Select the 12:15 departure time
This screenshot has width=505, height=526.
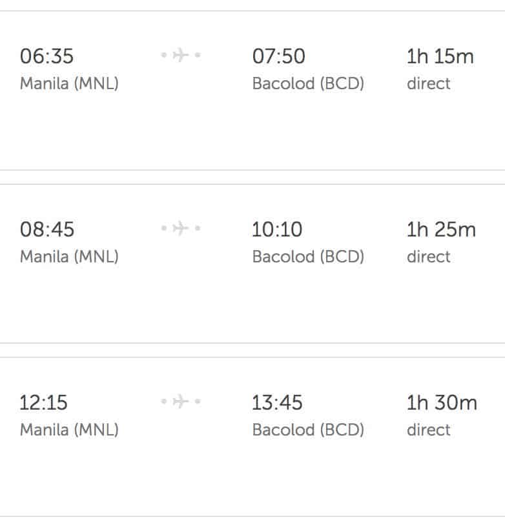pos(44,403)
